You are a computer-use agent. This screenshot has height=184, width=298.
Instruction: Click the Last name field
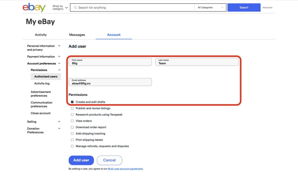click(197, 62)
